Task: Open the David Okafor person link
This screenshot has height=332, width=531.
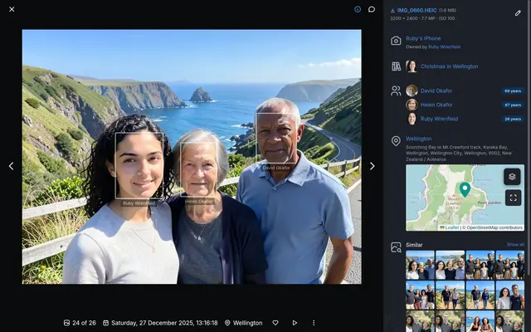Action: 436,90
